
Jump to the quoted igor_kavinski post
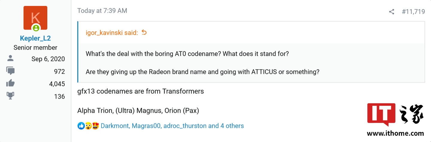tap(112, 33)
